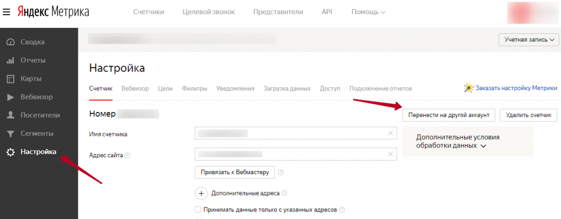Screen dimensions: 561x219
Task: Open Целевой звонок in top navigation
Action: coord(209,12)
